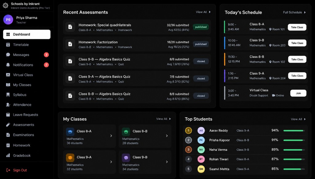This screenshot has width=315, height=179.
Task: Click Saanvi Mehta's 85% progress bar
Action: [x=294, y=169]
